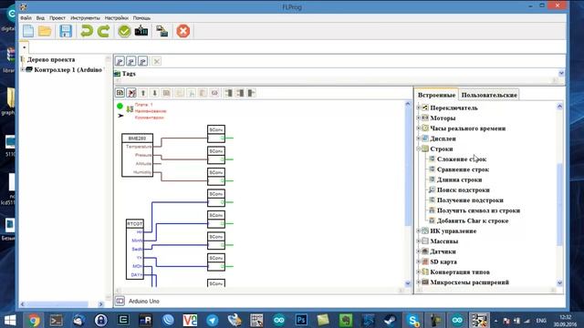Select Получить символ из строки block
Screen dimensions: 584x328
pos(478,210)
